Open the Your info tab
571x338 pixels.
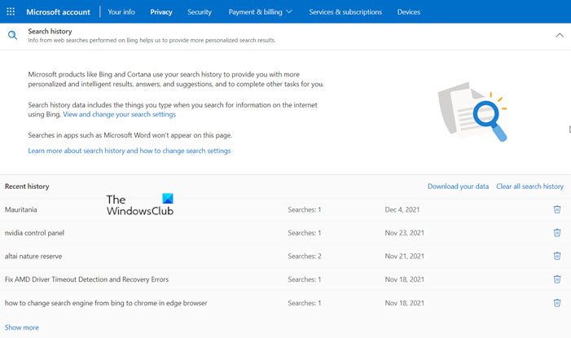[121, 12]
